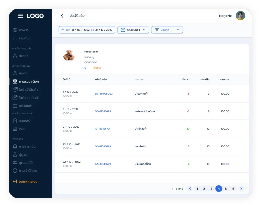261x207 pixels.
Task: Click the คุณสมบัติ tag icon
Action: 15,162
